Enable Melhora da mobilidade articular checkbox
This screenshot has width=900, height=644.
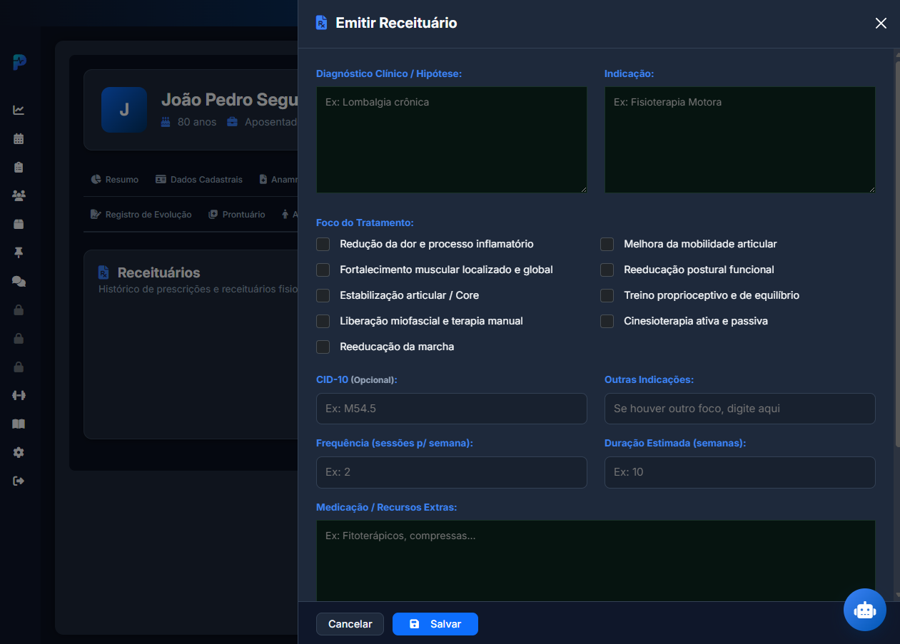click(x=607, y=244)
